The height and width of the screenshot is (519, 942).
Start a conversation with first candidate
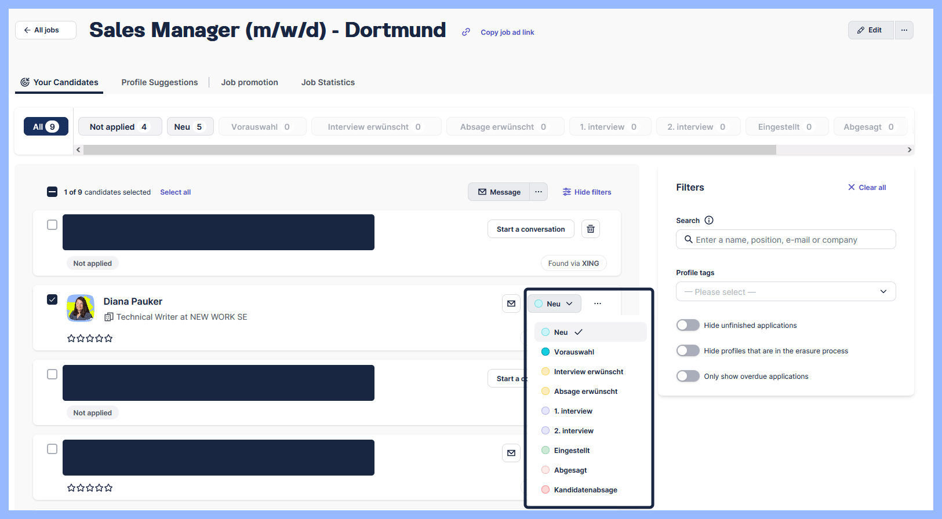530,229
